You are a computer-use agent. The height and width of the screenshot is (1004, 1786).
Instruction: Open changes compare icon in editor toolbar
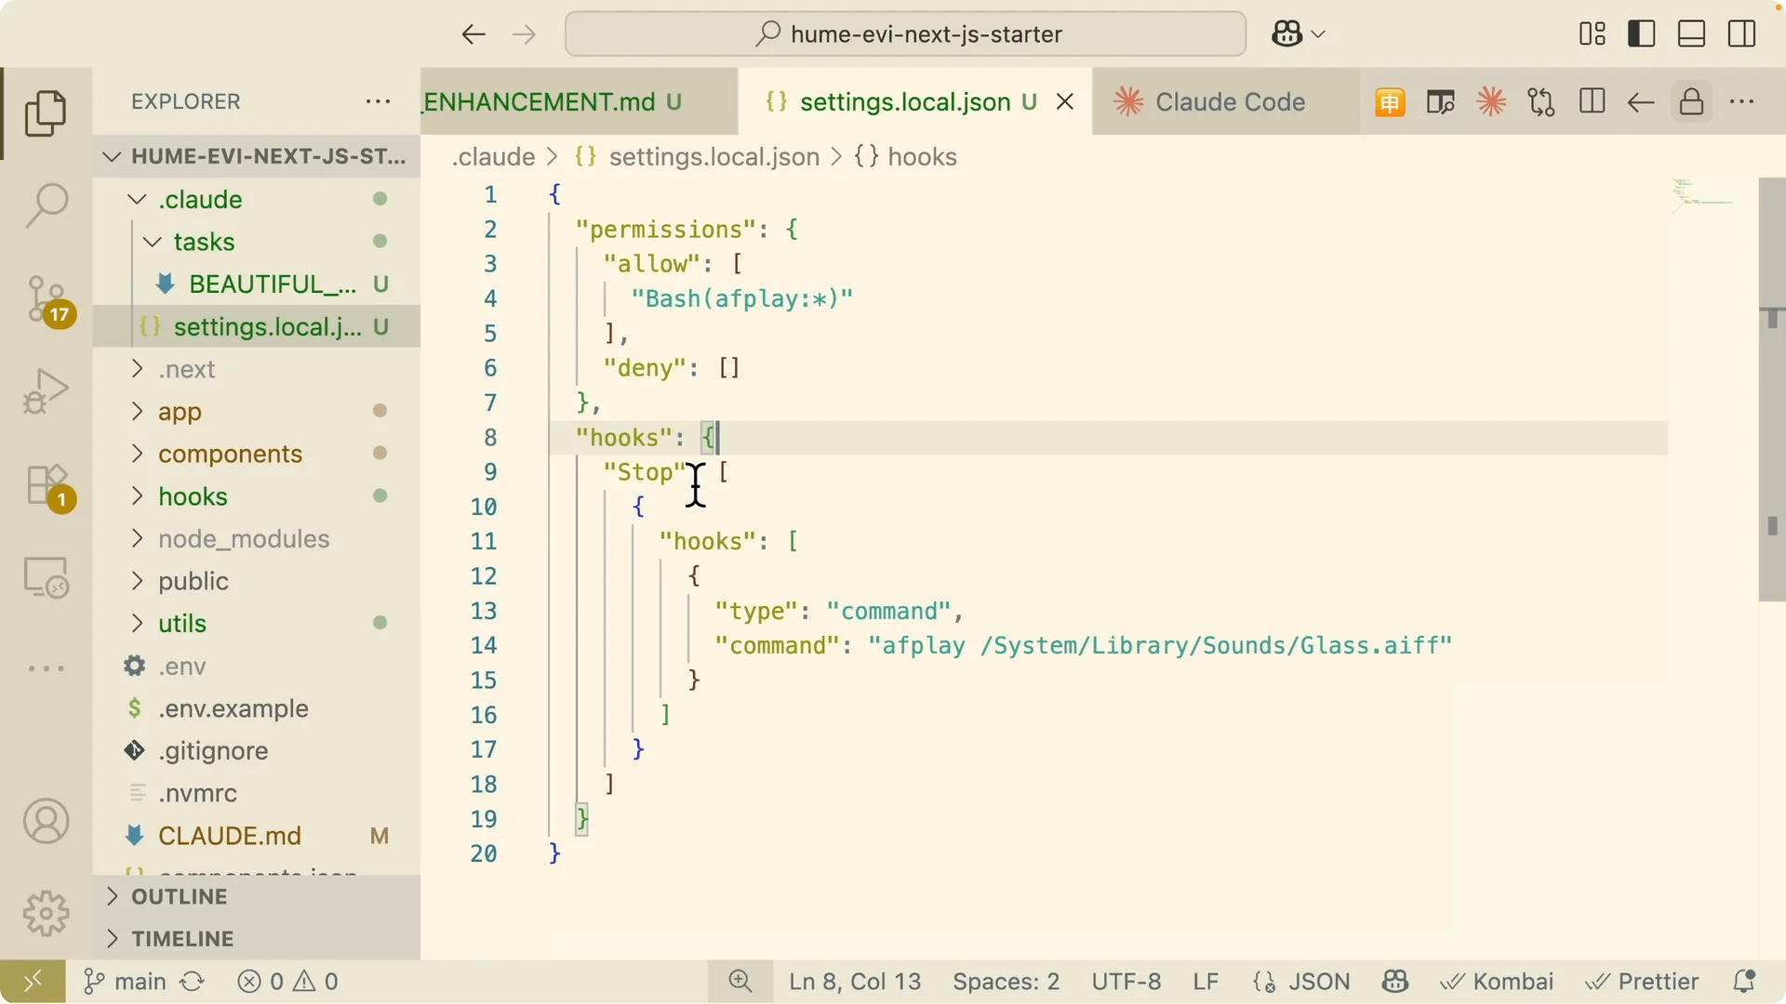coord(1541,102)
